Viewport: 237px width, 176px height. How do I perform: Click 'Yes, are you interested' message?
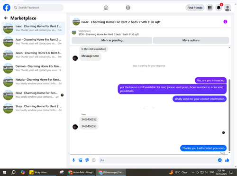coord(210,80)
